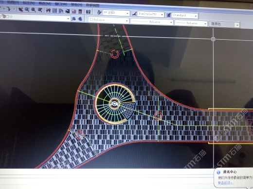Open the QuickCalc calculator icon
The width and height of the screenshot is (253, 189).
[x=80, y=11]
